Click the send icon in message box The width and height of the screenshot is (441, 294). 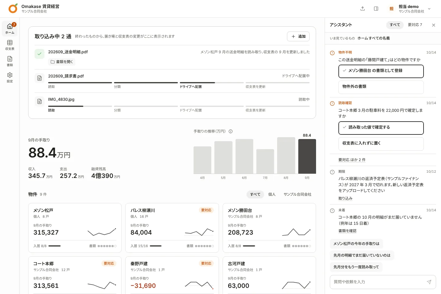click(x=429, y=282)
